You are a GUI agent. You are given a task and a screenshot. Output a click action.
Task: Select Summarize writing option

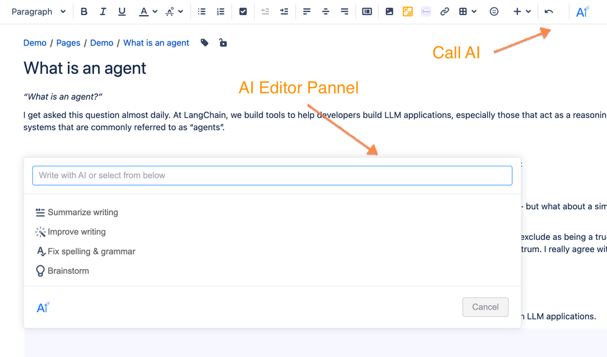tap(77, 212)
